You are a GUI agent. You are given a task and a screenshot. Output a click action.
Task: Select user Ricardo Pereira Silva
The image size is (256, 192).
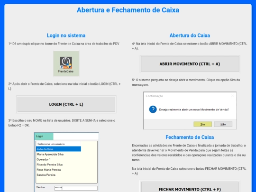pos(50,165)
